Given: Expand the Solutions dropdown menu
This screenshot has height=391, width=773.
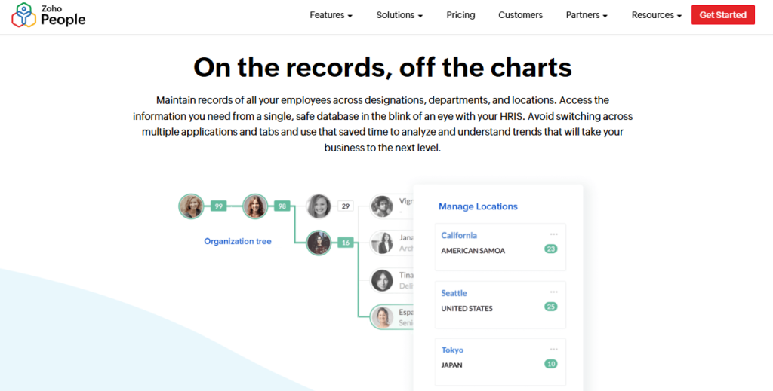Looking at the screenshot, I should coord(399,15).
